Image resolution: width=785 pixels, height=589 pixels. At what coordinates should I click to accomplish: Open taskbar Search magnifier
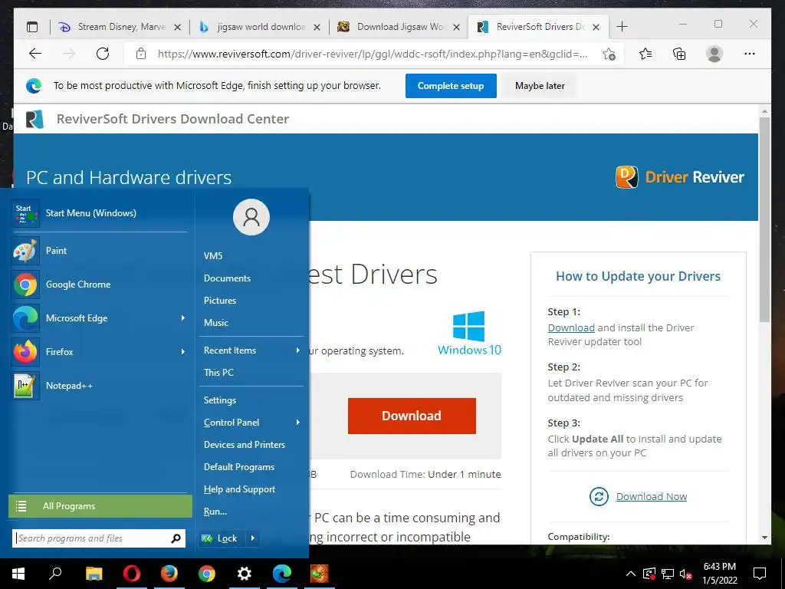tap(55, 574)
